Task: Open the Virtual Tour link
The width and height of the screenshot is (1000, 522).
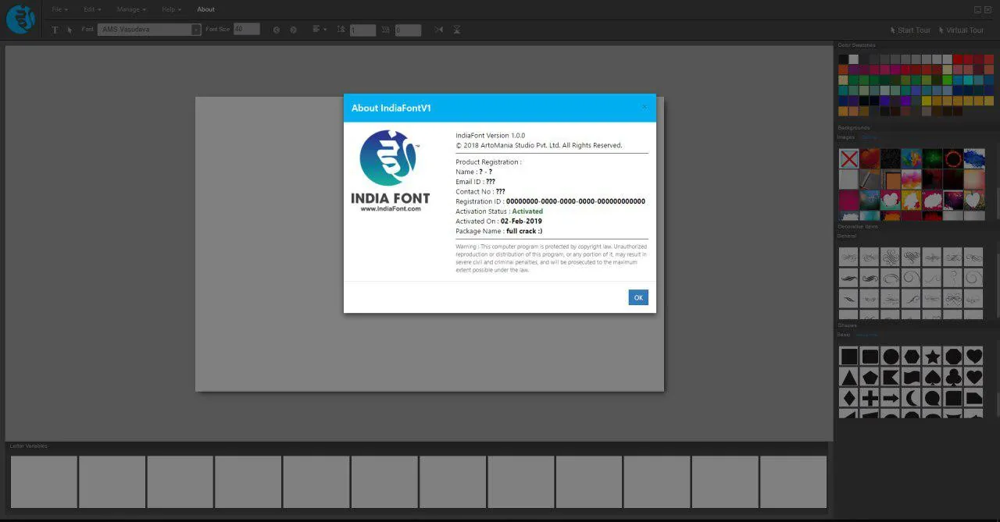Action: (x=961, y=30)
